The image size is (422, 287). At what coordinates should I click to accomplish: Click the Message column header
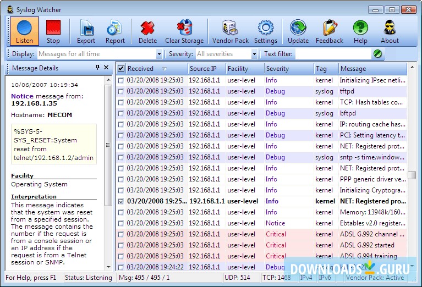click(372, 69)
